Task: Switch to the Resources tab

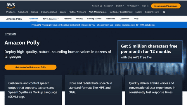Action: (110, 19)
